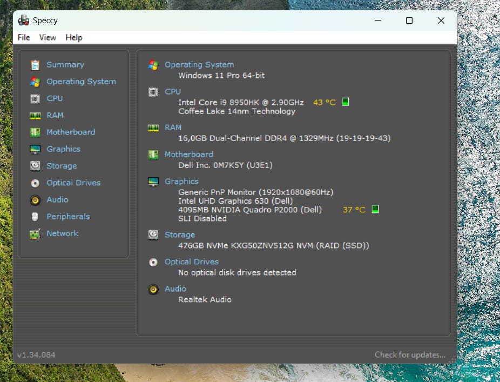The height and width of the screenshot is (382, 500).
Task: Click the Realtek Audio device text
Action: pyautogui.click(x=205, y=300)
